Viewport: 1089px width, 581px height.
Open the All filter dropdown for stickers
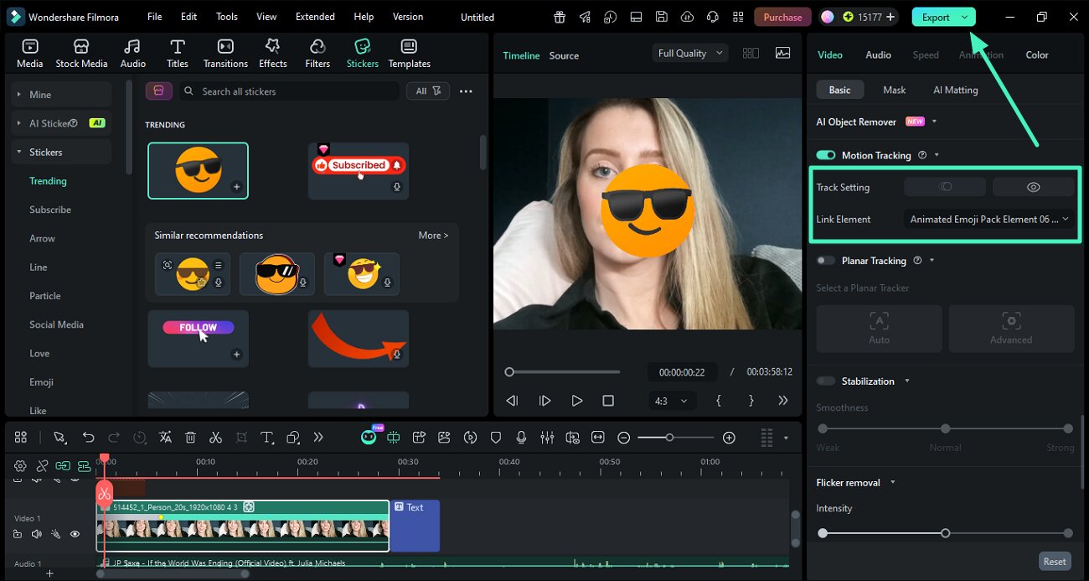(x=428, y=91)
